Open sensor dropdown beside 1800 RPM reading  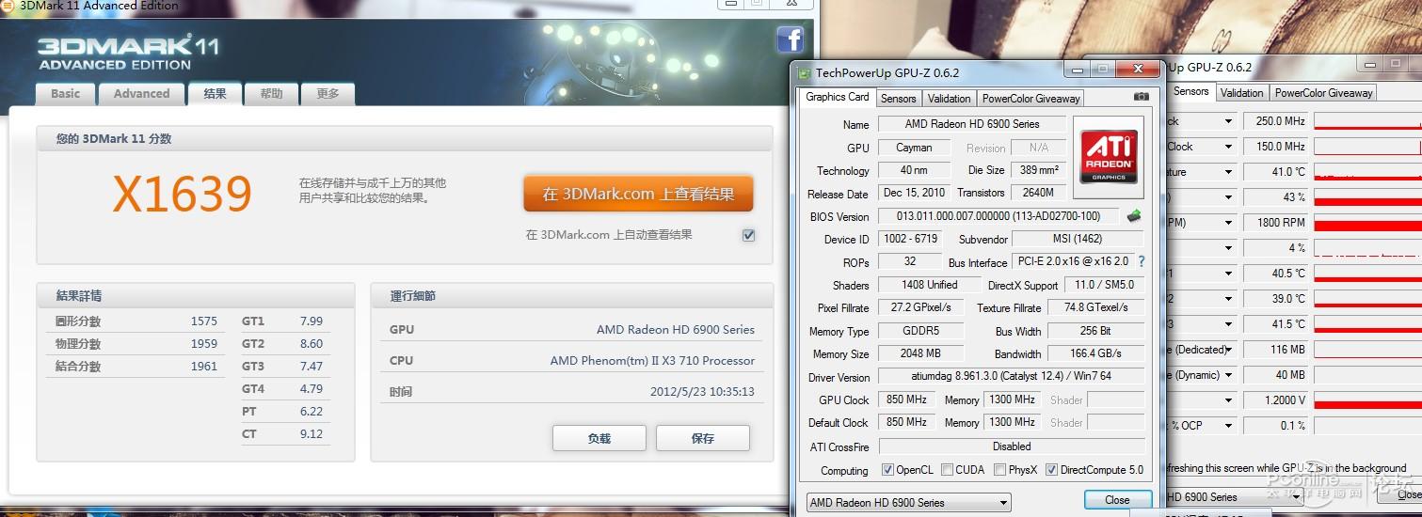click(x=1228, y=223)
